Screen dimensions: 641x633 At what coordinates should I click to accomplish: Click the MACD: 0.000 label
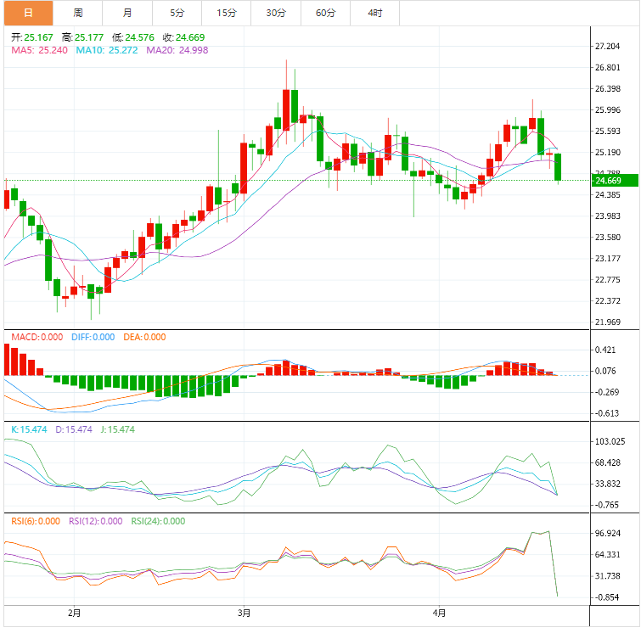point(37,337)
